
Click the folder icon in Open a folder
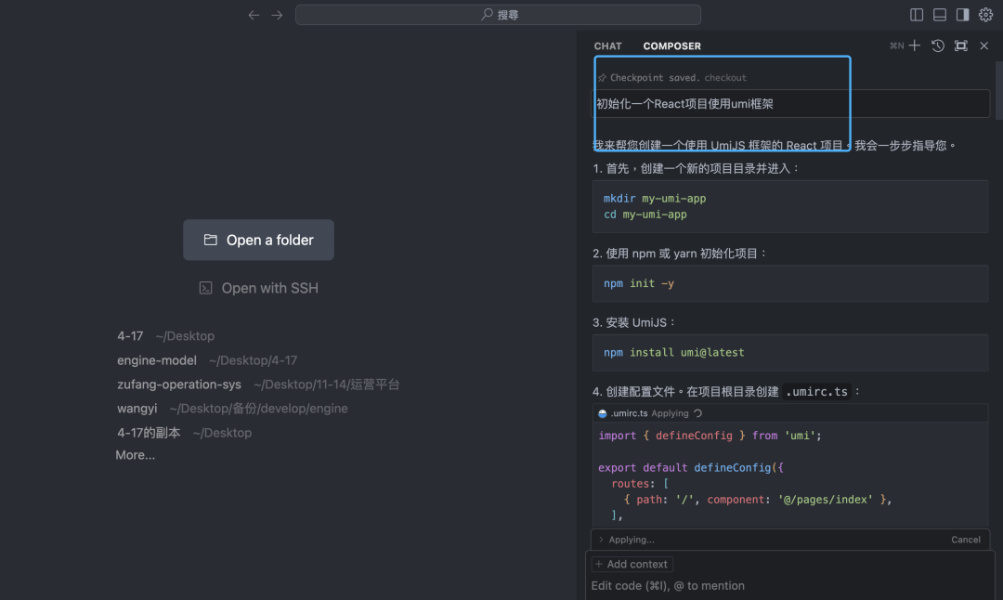[x=211, y=240]
